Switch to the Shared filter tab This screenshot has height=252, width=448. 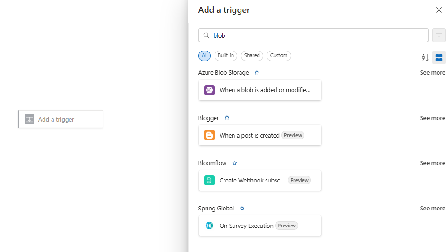(252, 56)
